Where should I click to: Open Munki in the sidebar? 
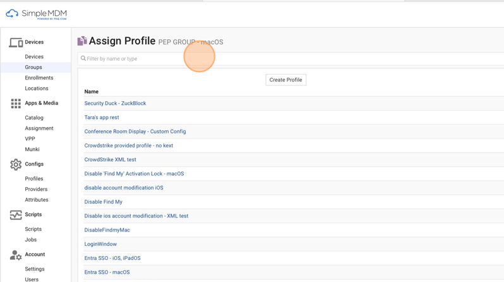(x=32, y=149)
